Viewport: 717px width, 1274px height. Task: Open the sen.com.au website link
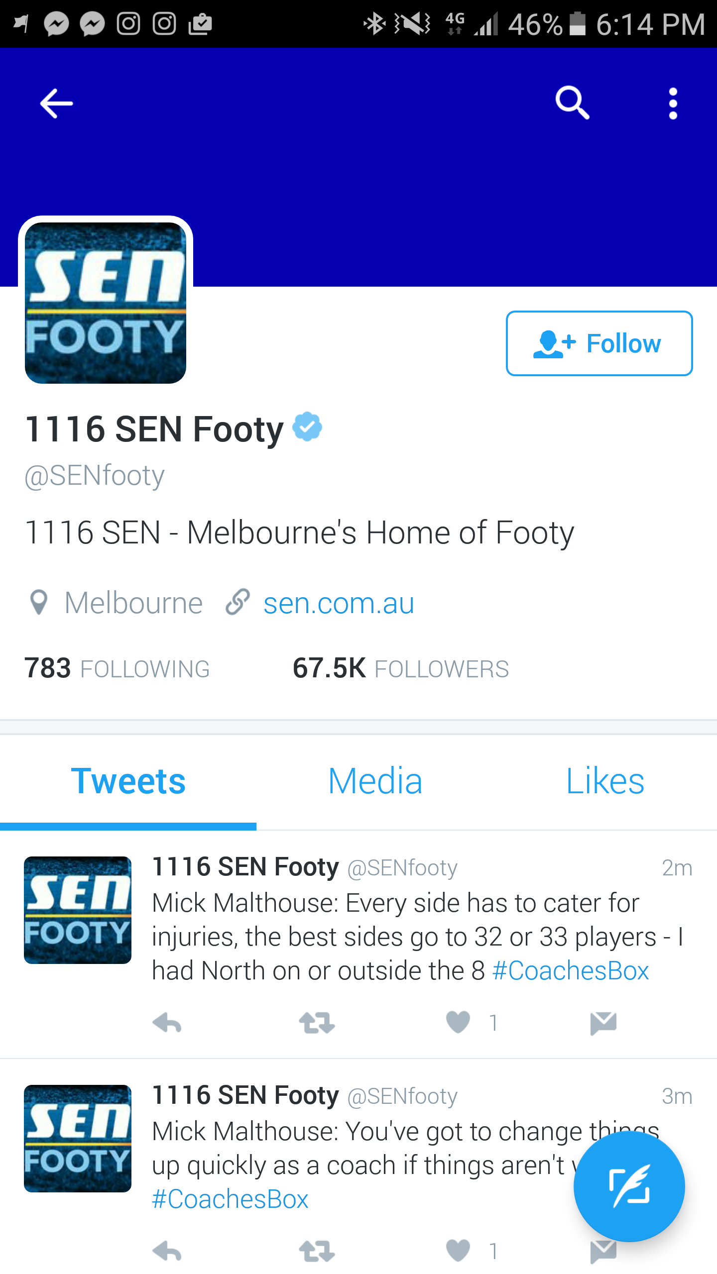coord(339,603)
